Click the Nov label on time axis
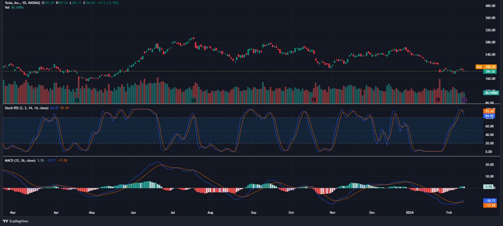Screen dimensions: 503x226 pos(333,213)
